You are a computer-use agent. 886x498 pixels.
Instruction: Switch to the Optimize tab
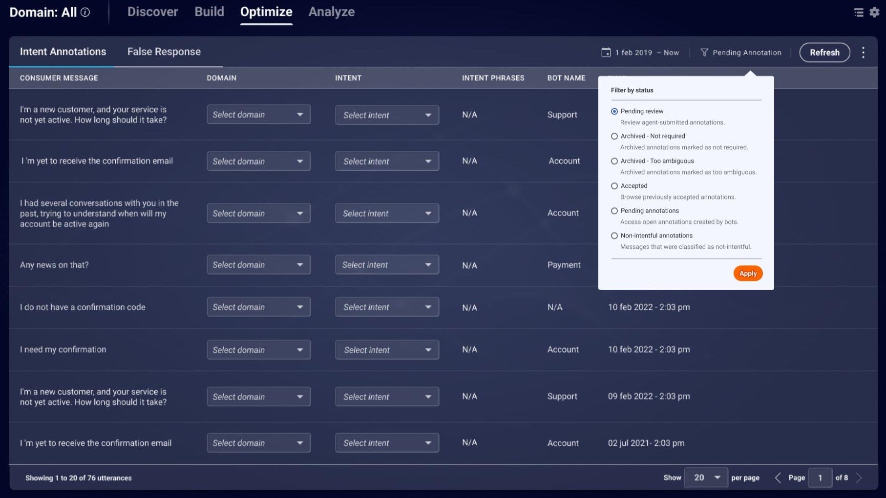[x=266, y=12]
